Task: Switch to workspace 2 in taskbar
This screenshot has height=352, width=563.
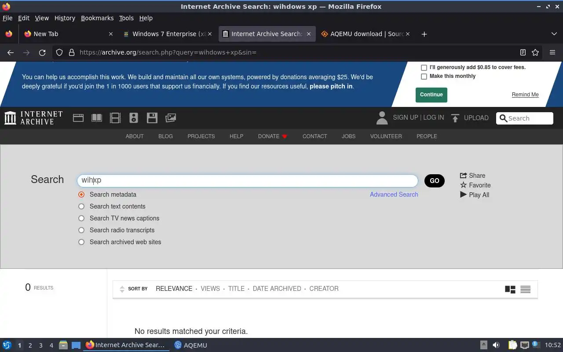Action: (x=30, y=345)
